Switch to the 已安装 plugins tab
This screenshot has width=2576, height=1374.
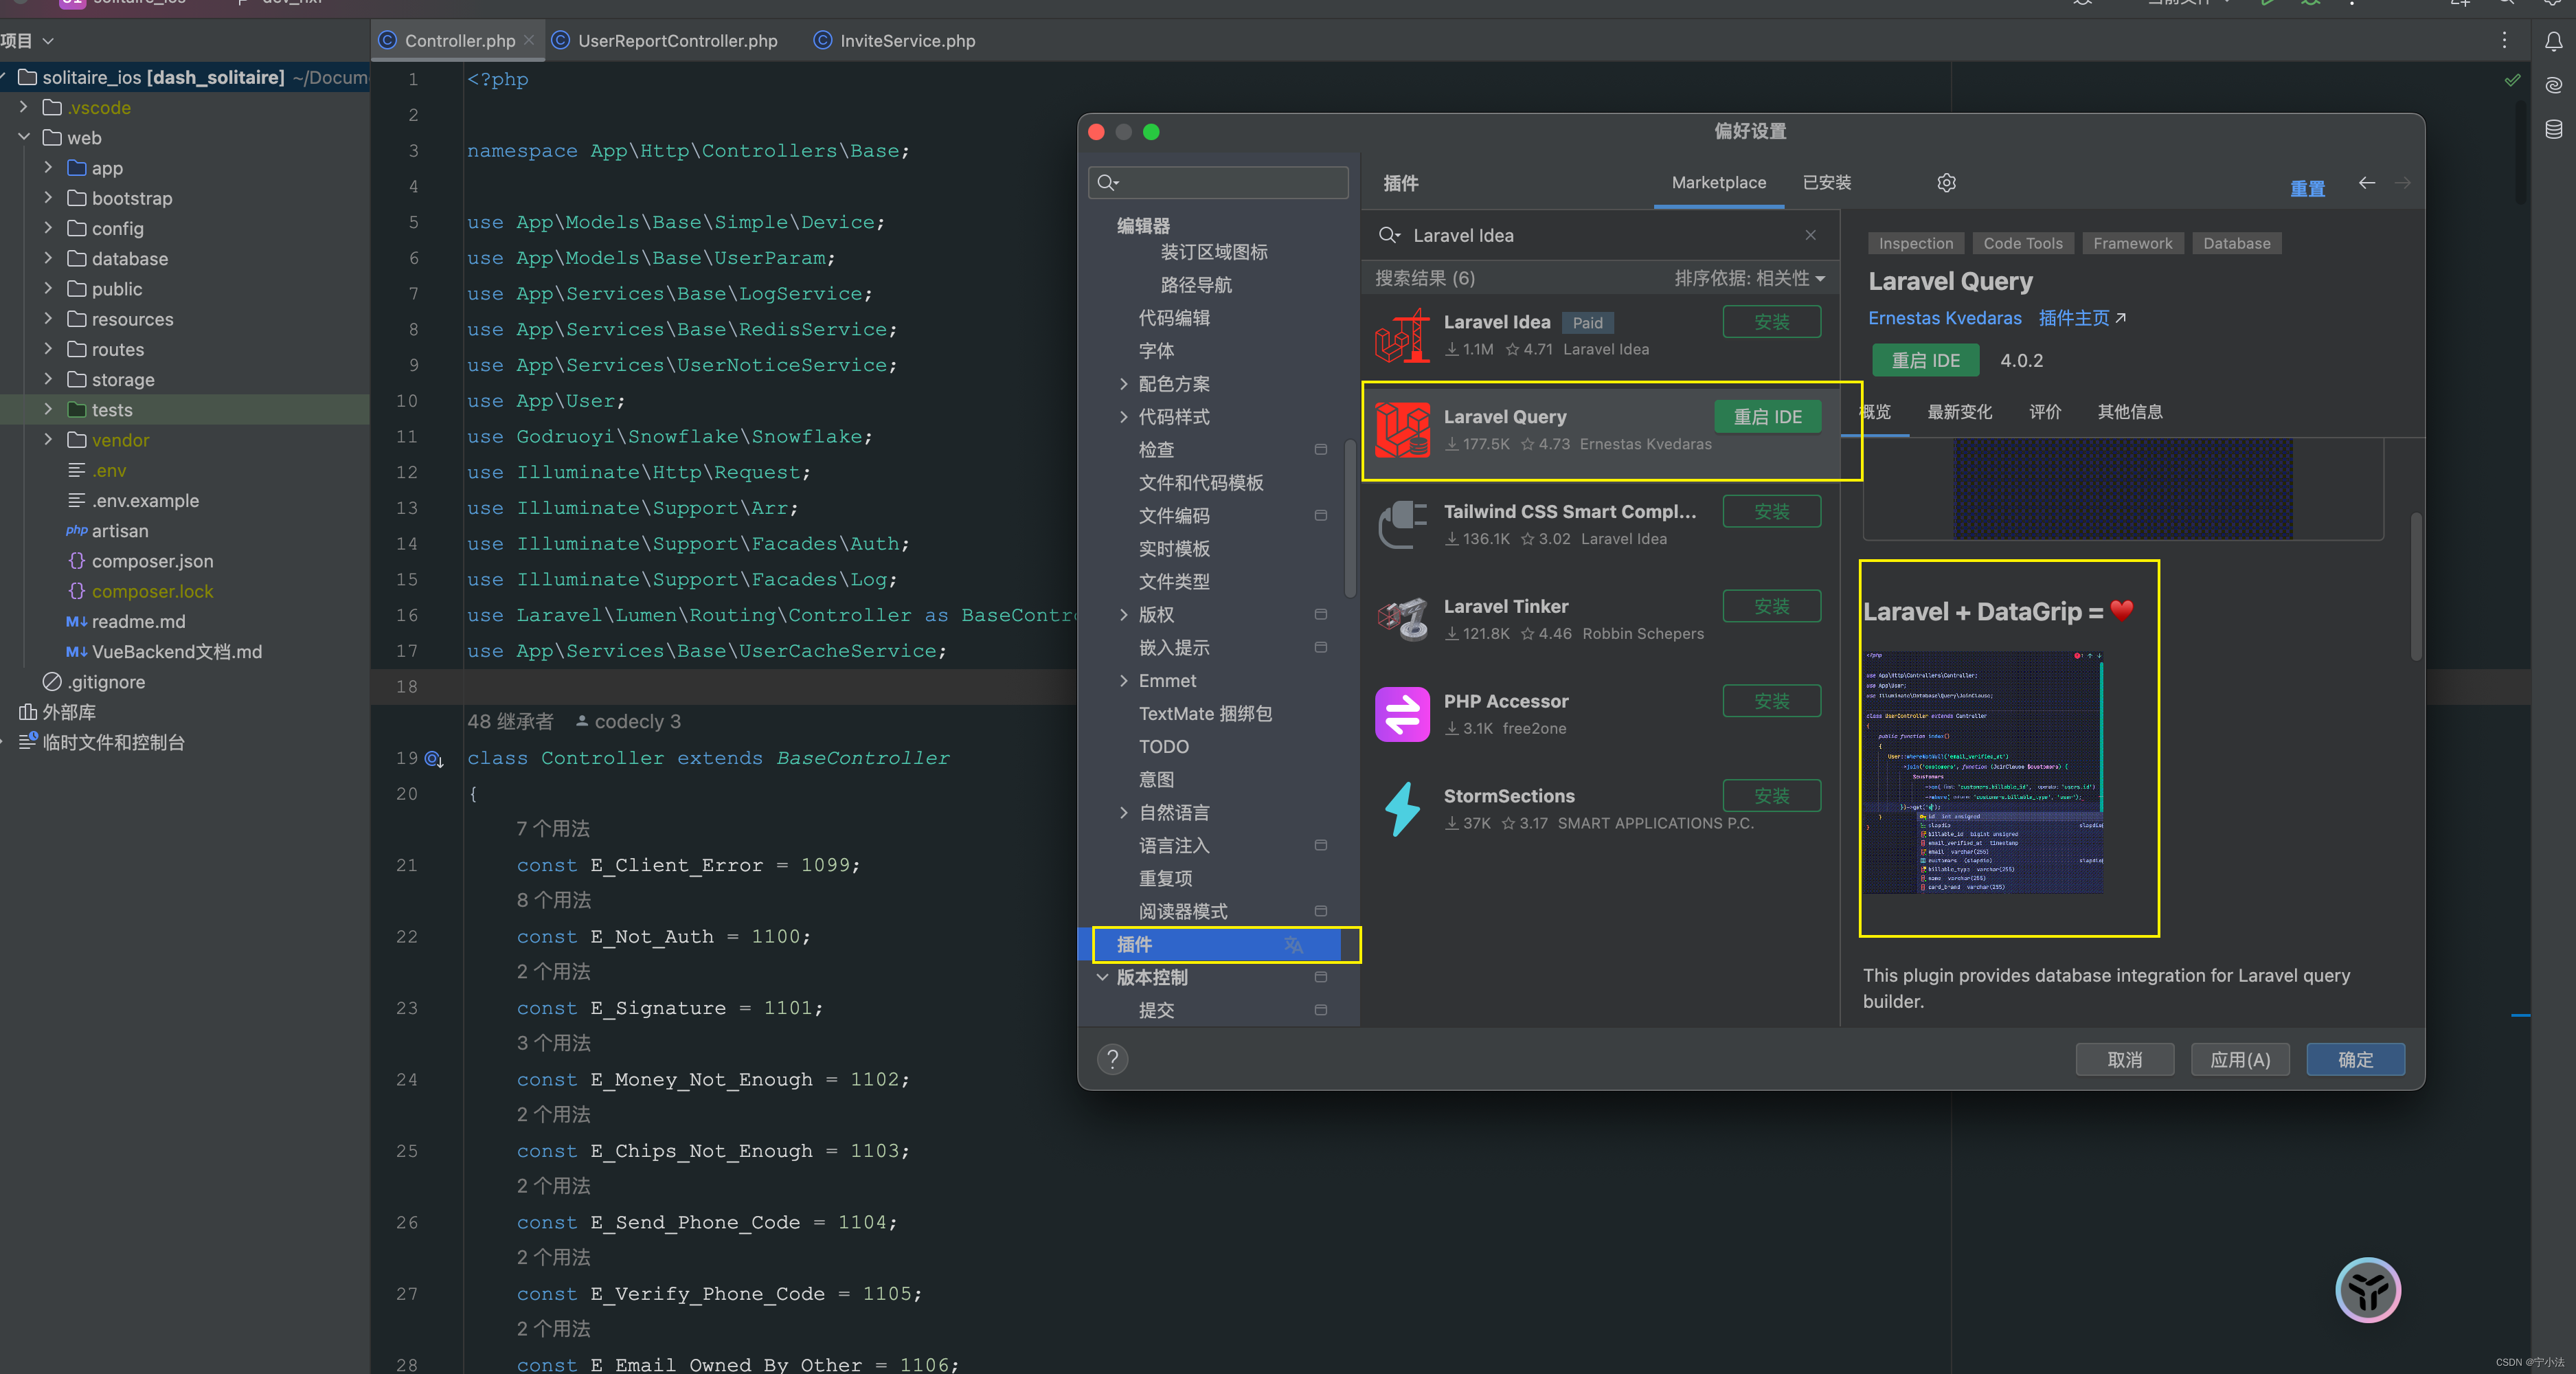point(1826,183)
